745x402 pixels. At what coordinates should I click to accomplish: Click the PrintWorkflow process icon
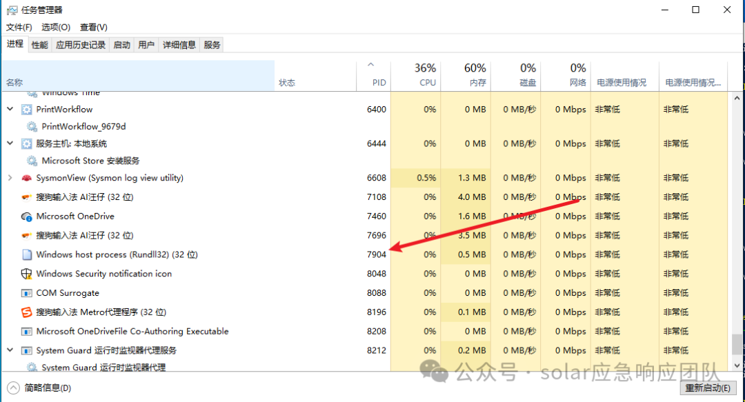[27, 109]
